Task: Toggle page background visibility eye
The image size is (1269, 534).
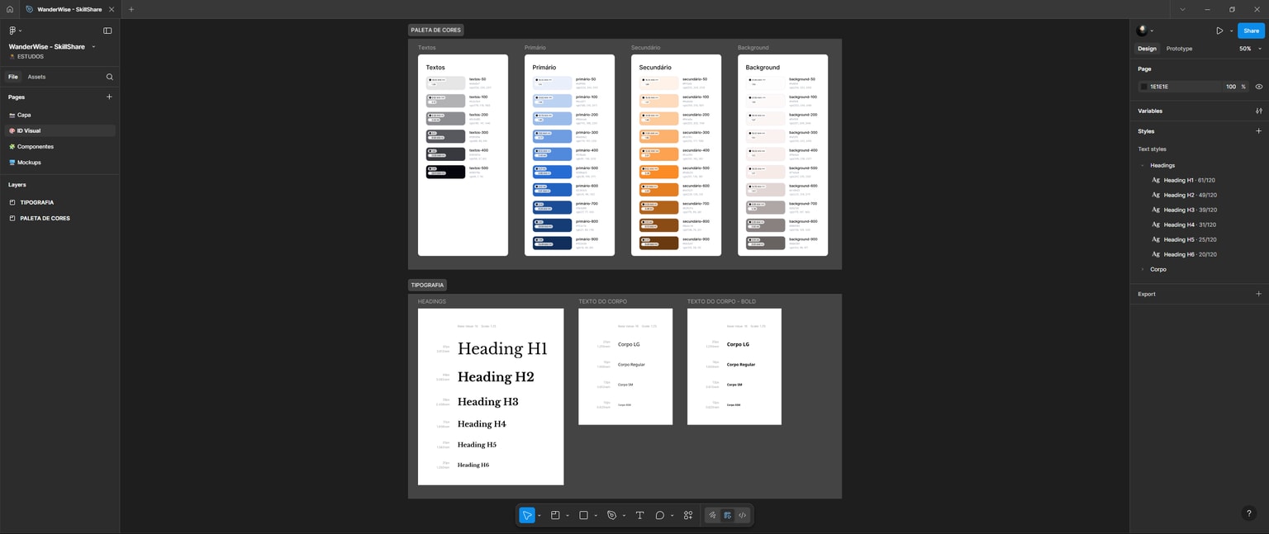Action: point(1259,87)
